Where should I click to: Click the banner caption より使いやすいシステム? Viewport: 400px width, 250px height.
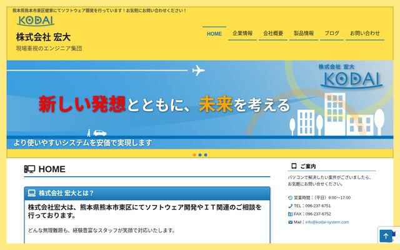(x=82, y=142)
